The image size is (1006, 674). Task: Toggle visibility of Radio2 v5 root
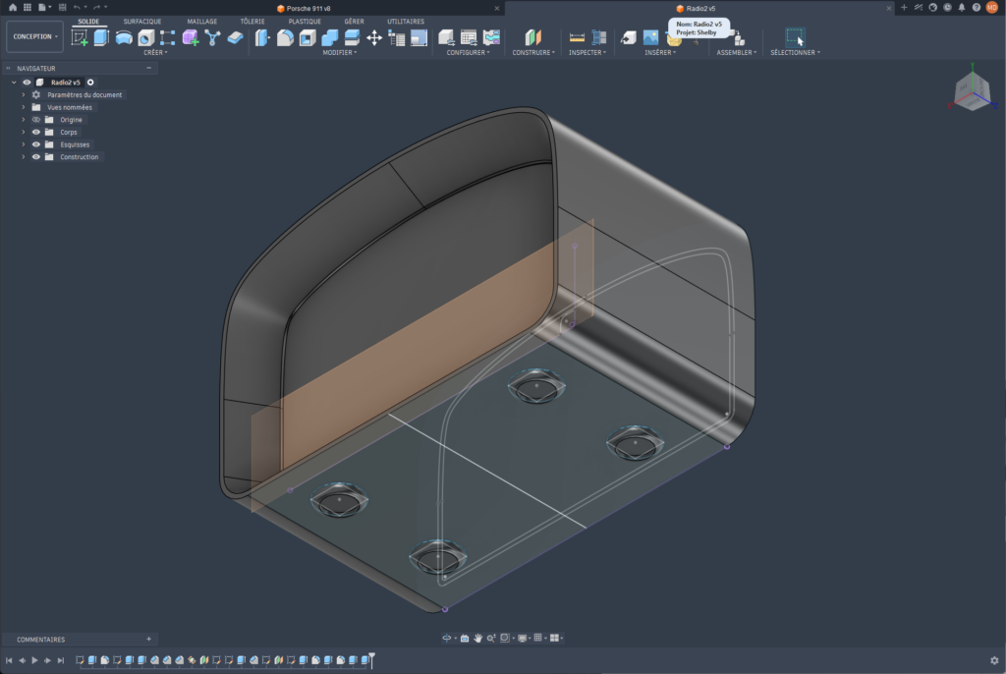pyautogui.click(x=27, y=83)
